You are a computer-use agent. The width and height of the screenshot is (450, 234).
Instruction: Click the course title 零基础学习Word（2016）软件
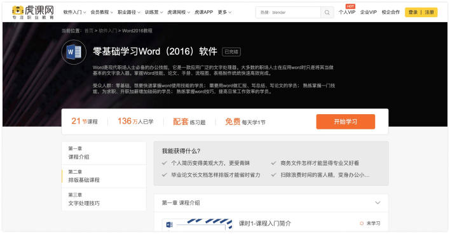tap(155, 51)
